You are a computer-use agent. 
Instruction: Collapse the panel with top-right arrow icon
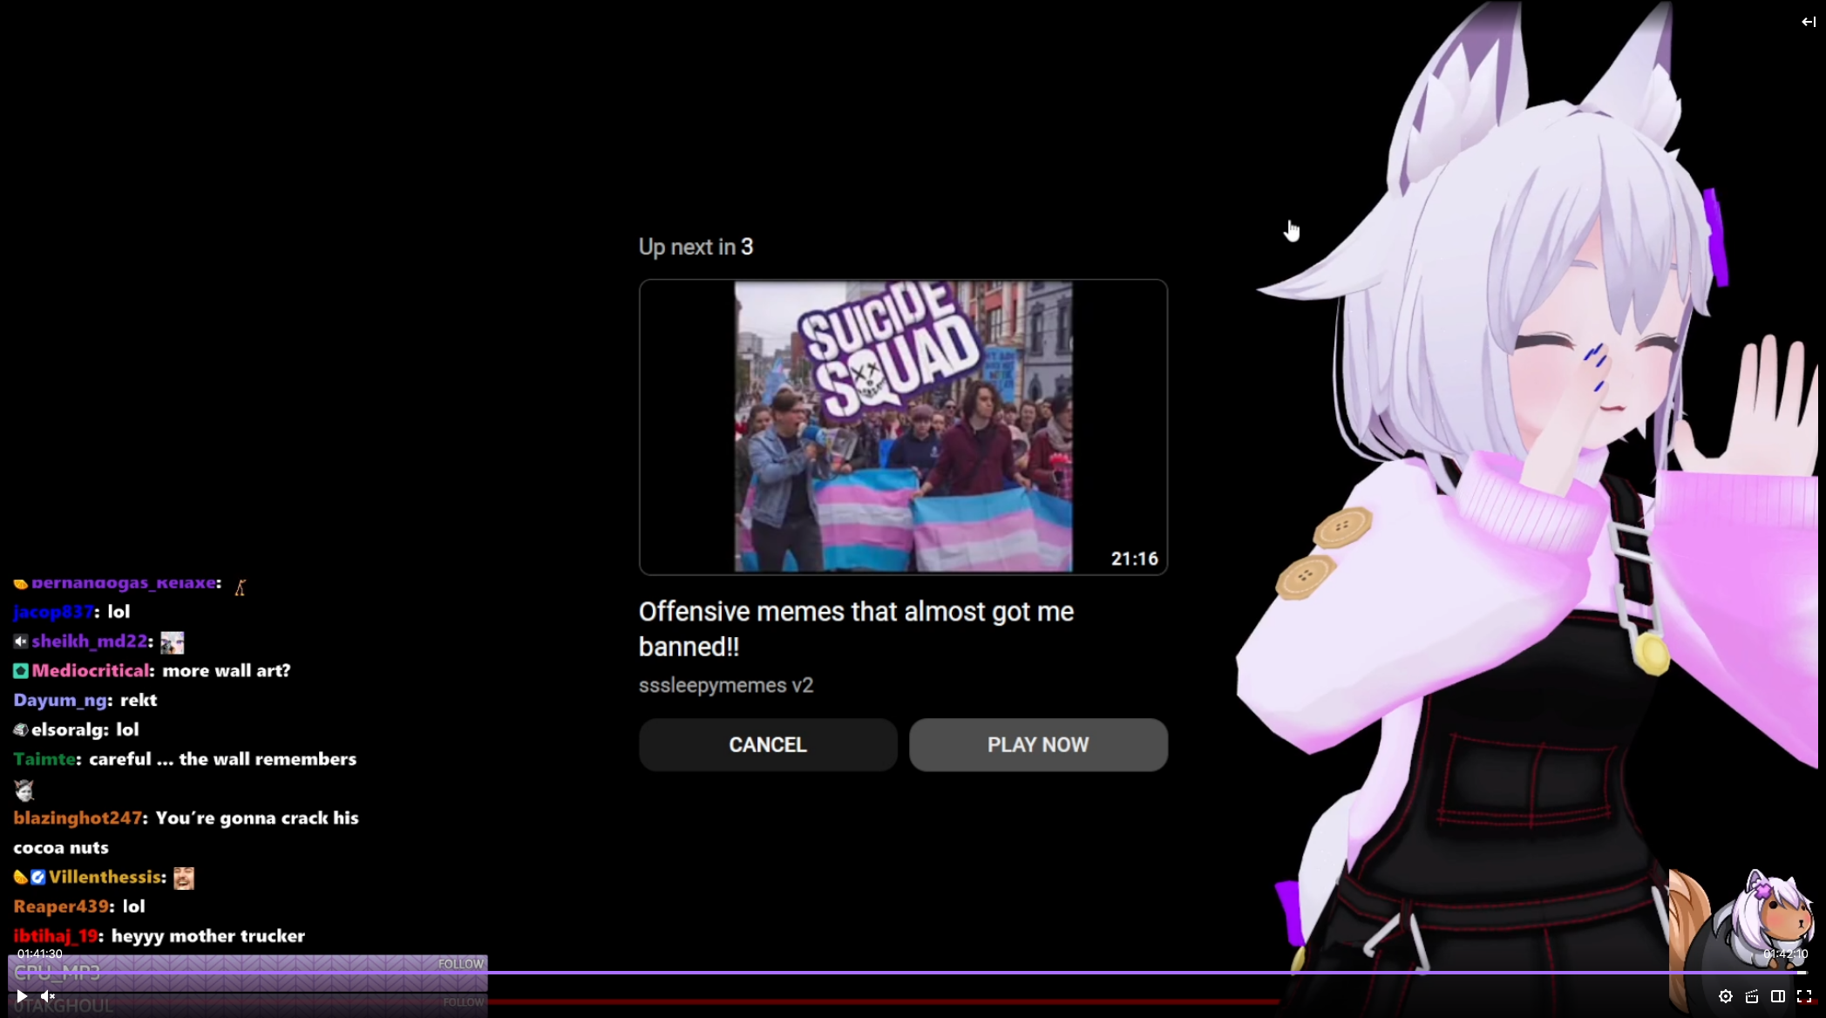click(1809, 22)
